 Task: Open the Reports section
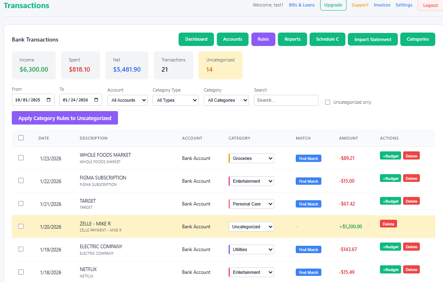tap(292, 39)
